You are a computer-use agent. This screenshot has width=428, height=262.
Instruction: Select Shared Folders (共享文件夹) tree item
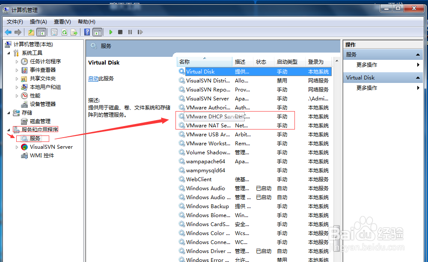click(x=43, y=79)
